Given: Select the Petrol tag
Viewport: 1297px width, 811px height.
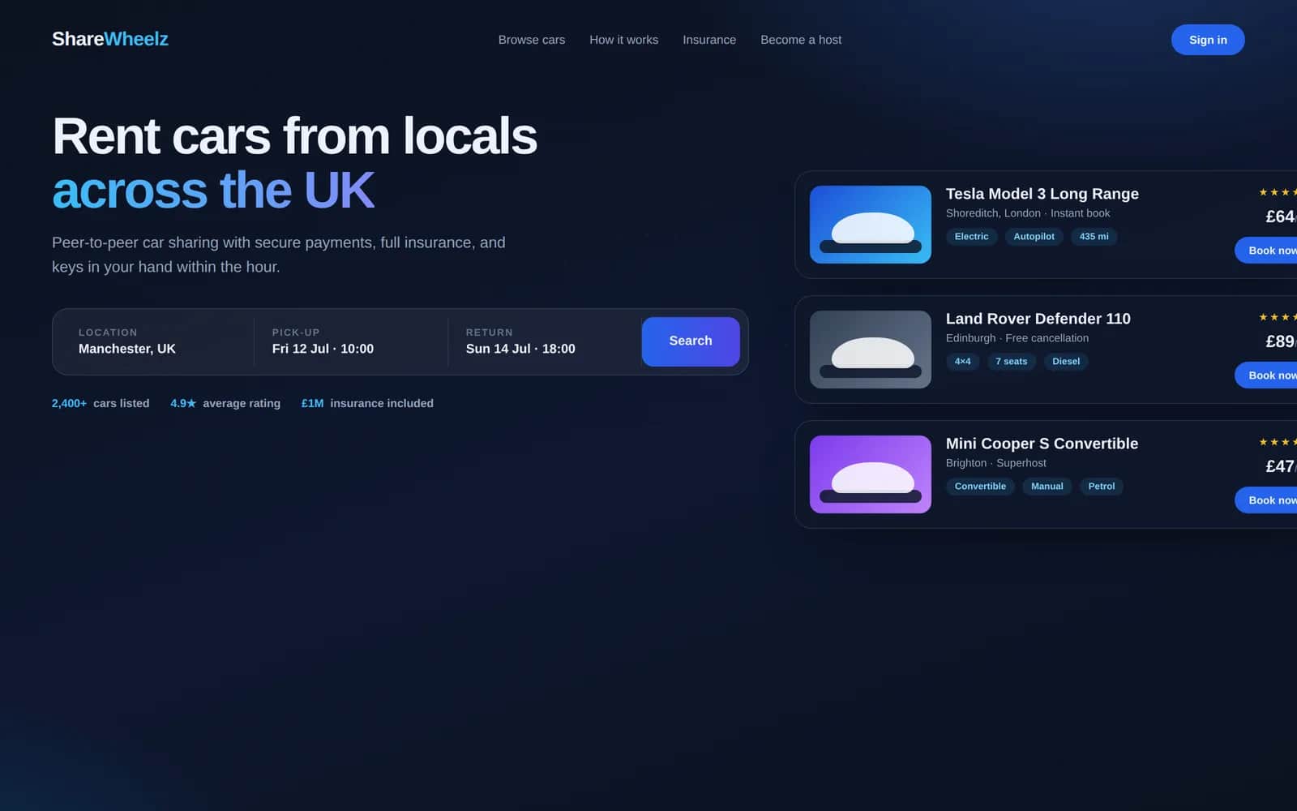Looking at the screenshot, I should 1102,487.
